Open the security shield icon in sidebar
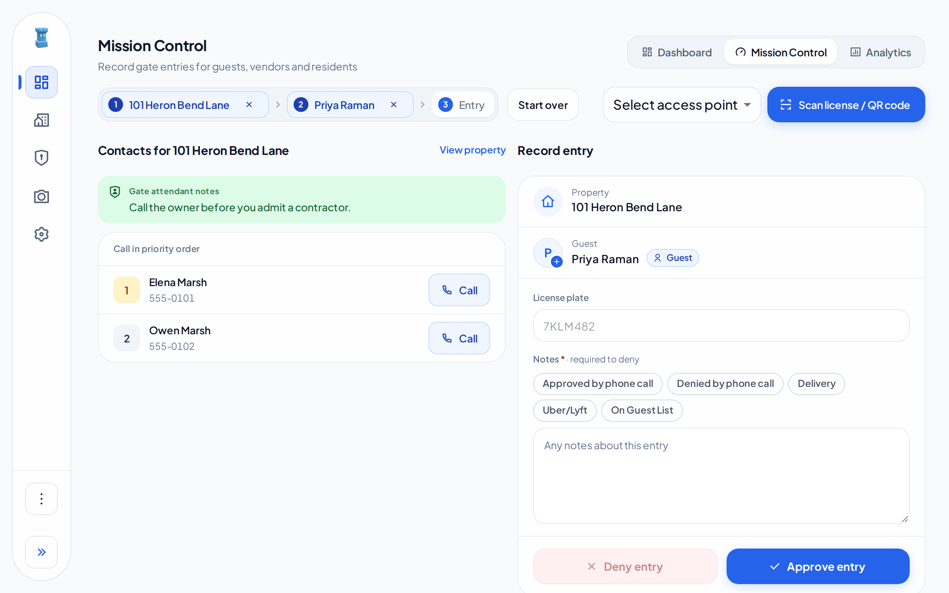This screenshot has width=949, height=593. [x=41, y=158]
